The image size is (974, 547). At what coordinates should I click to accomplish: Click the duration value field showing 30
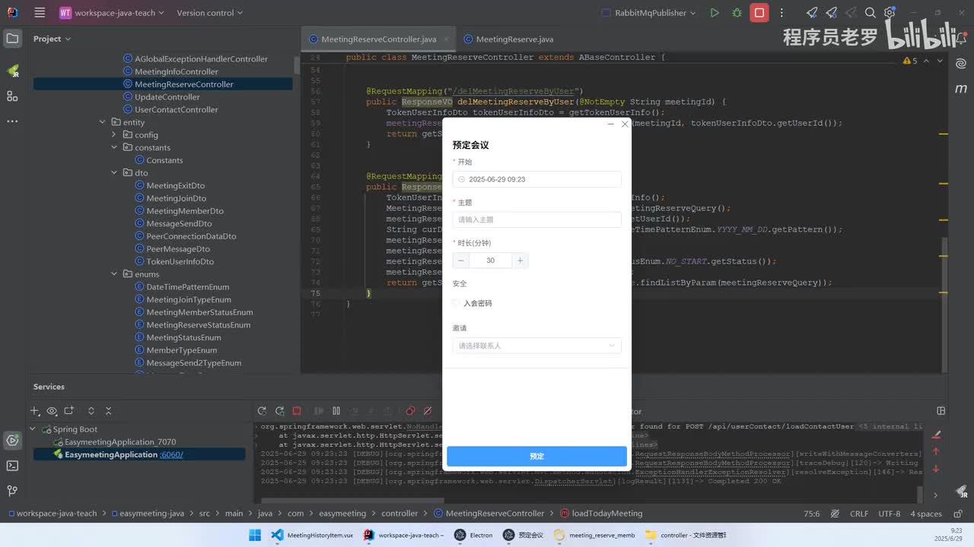pos(490,261)
